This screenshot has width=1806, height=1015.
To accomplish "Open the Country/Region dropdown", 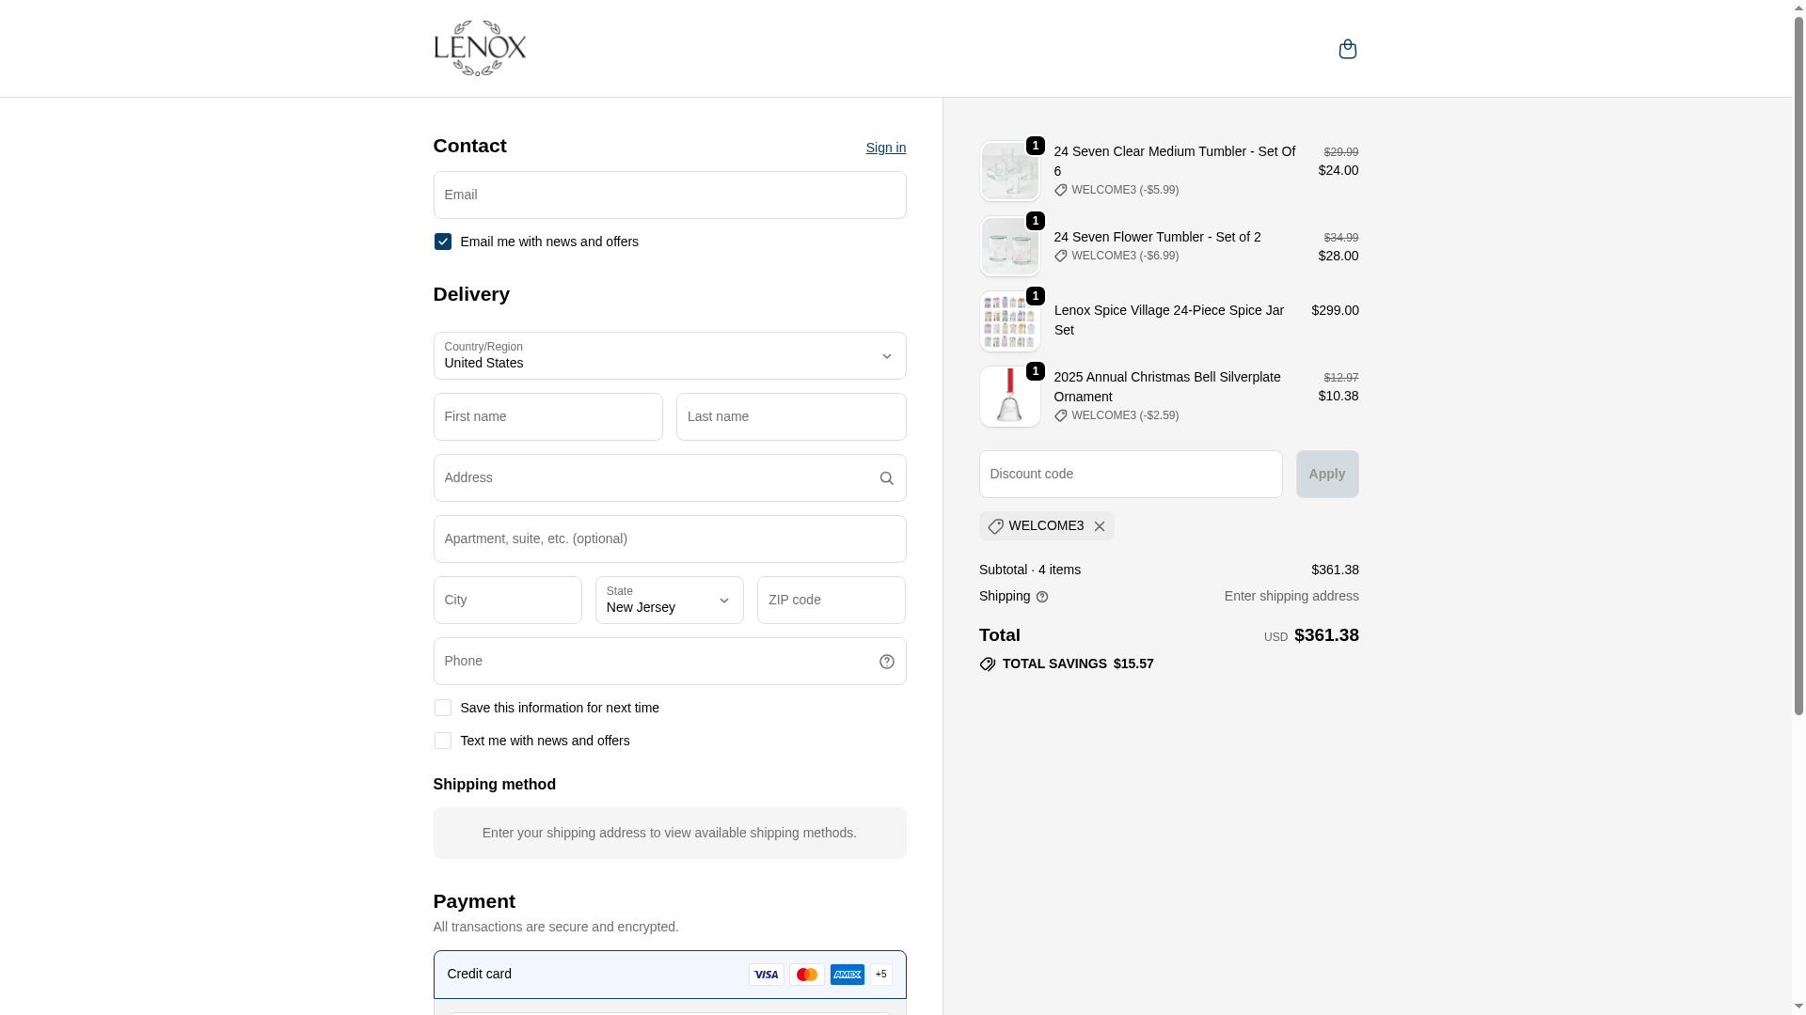I will (669, 356).
